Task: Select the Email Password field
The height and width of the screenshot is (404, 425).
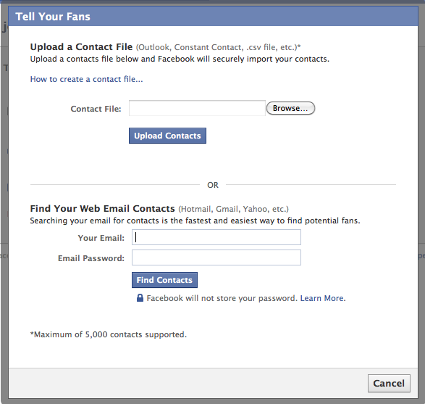Action: [x=216, y=257]
